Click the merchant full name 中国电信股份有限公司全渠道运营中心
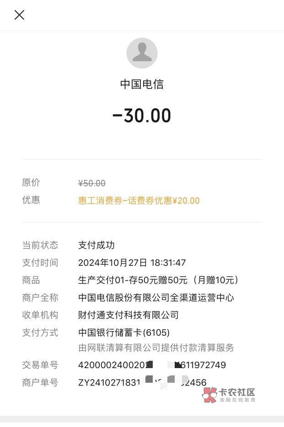Image resolution: width=284 pixels, height=427 pixels. click(x=156, y=298)
